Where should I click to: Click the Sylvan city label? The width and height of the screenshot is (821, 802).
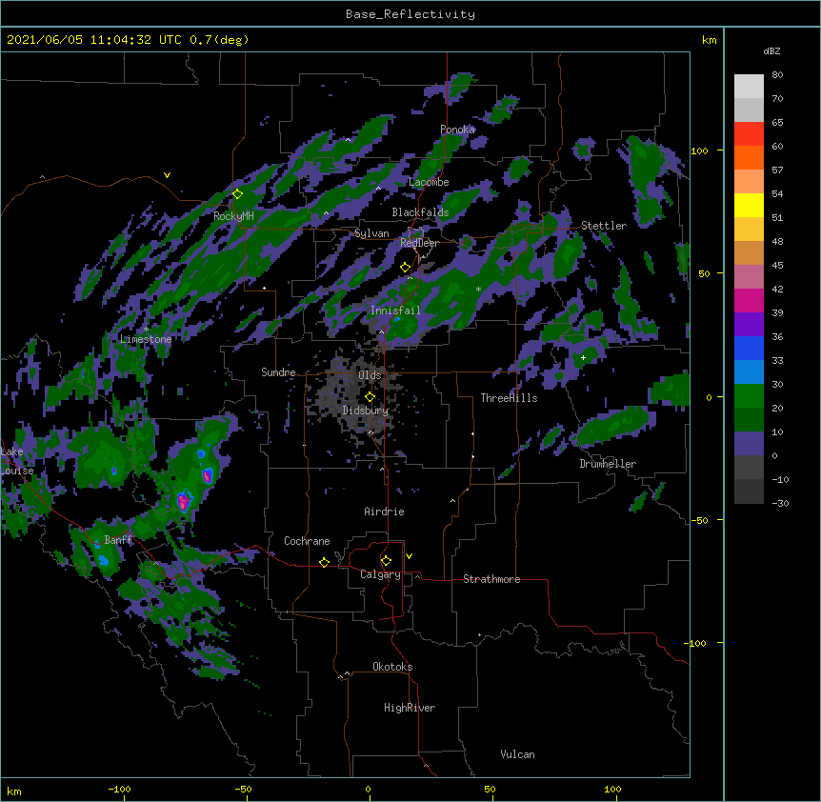(371, 233)
